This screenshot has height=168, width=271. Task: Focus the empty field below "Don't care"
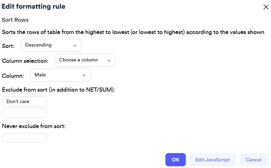24,113
